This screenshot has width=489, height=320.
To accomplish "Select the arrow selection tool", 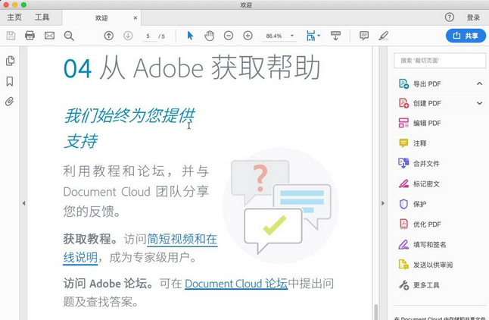I will click(190, 36).
